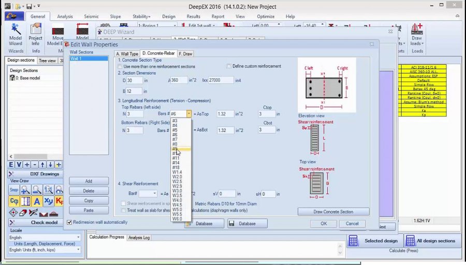Click the E button under Design Sections
The image size is (466, 265).
pyautogui.click(x=11, y=165)
